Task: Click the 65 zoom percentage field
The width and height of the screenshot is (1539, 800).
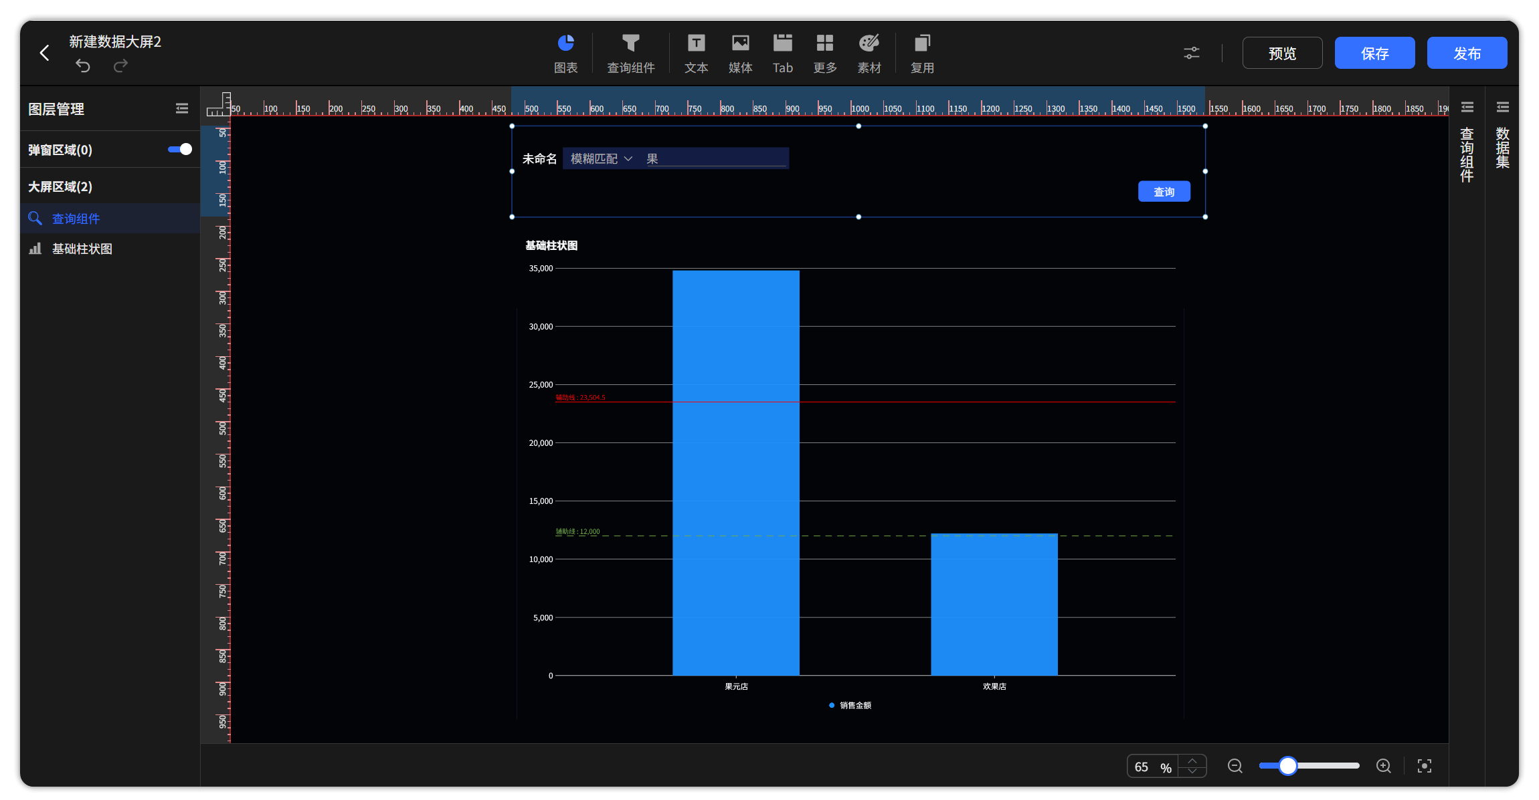Action: (x=1152, y=767)
